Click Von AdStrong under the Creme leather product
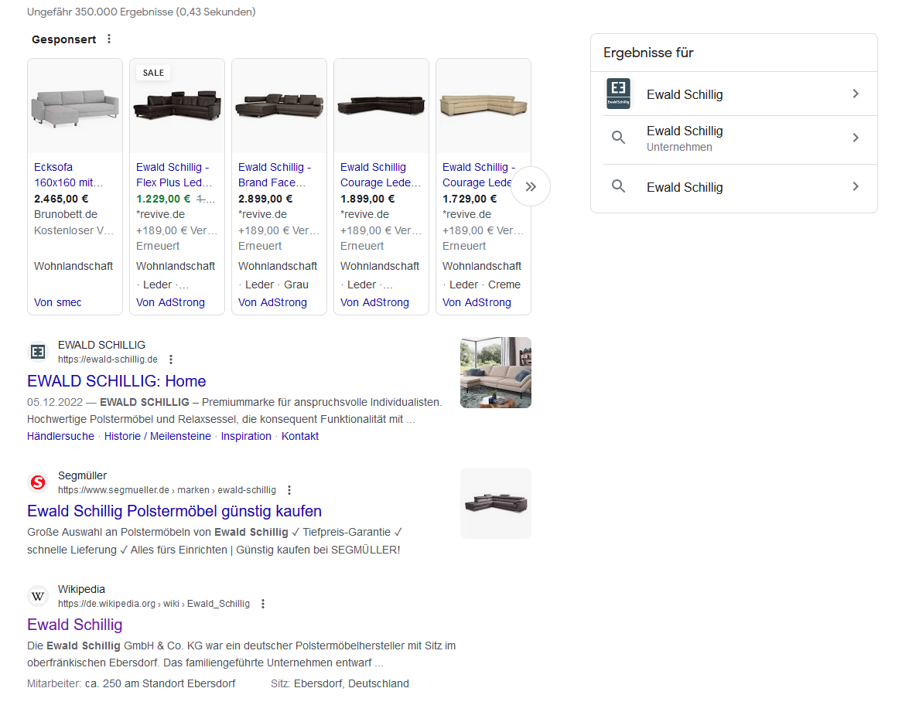902x712 pixels. [x=477, y=302]
